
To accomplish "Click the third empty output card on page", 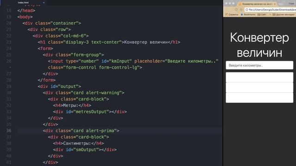I will tap(259, 97).
